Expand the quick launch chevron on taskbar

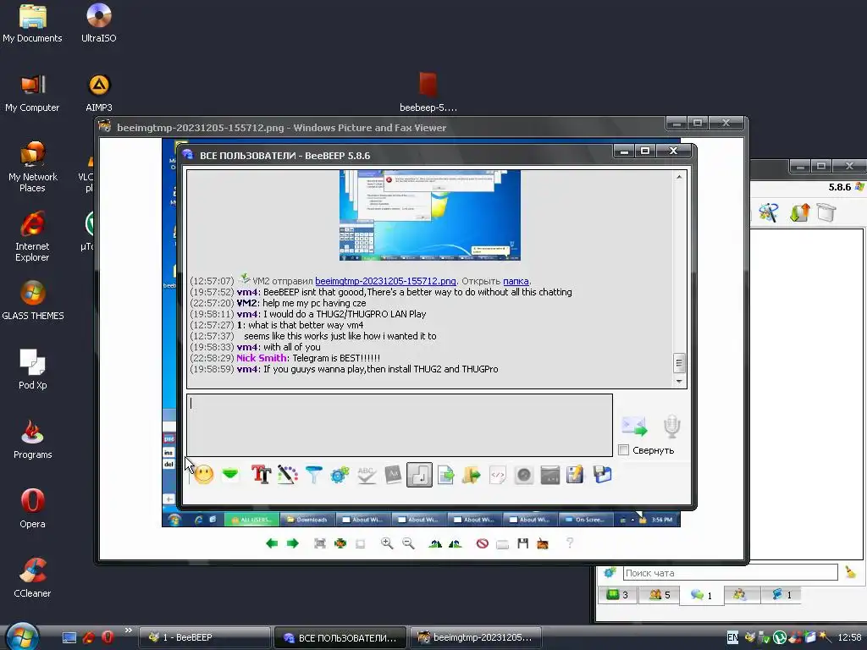pyautogui.click(x=129, y=630)
